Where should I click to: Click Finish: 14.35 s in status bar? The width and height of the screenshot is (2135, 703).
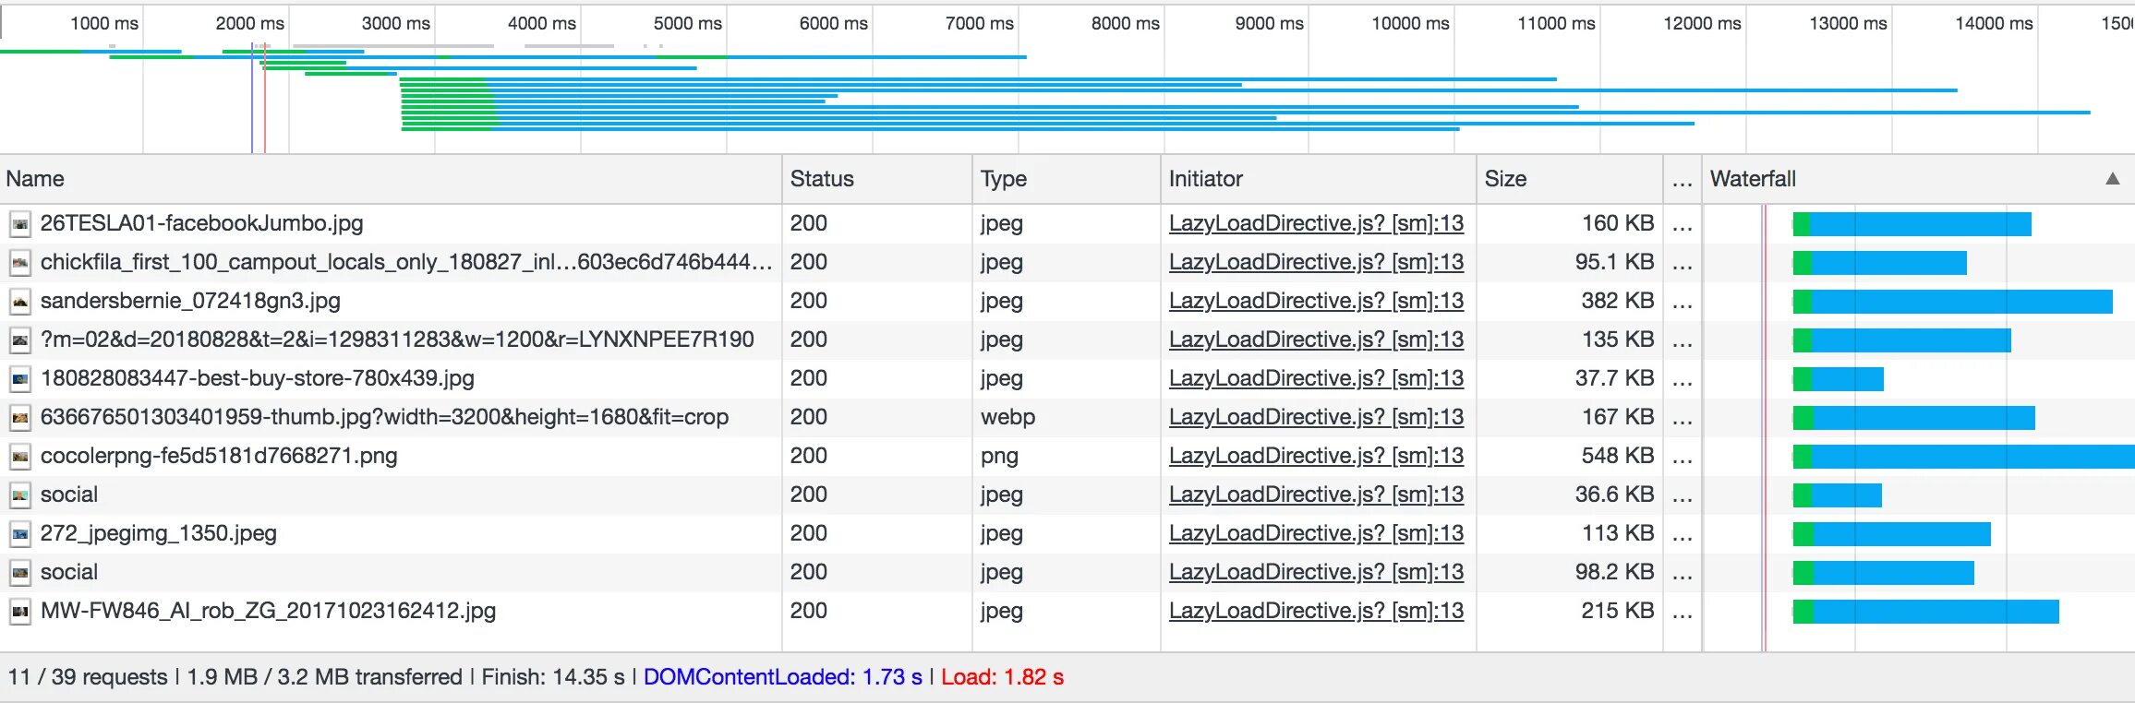point(553,677)
